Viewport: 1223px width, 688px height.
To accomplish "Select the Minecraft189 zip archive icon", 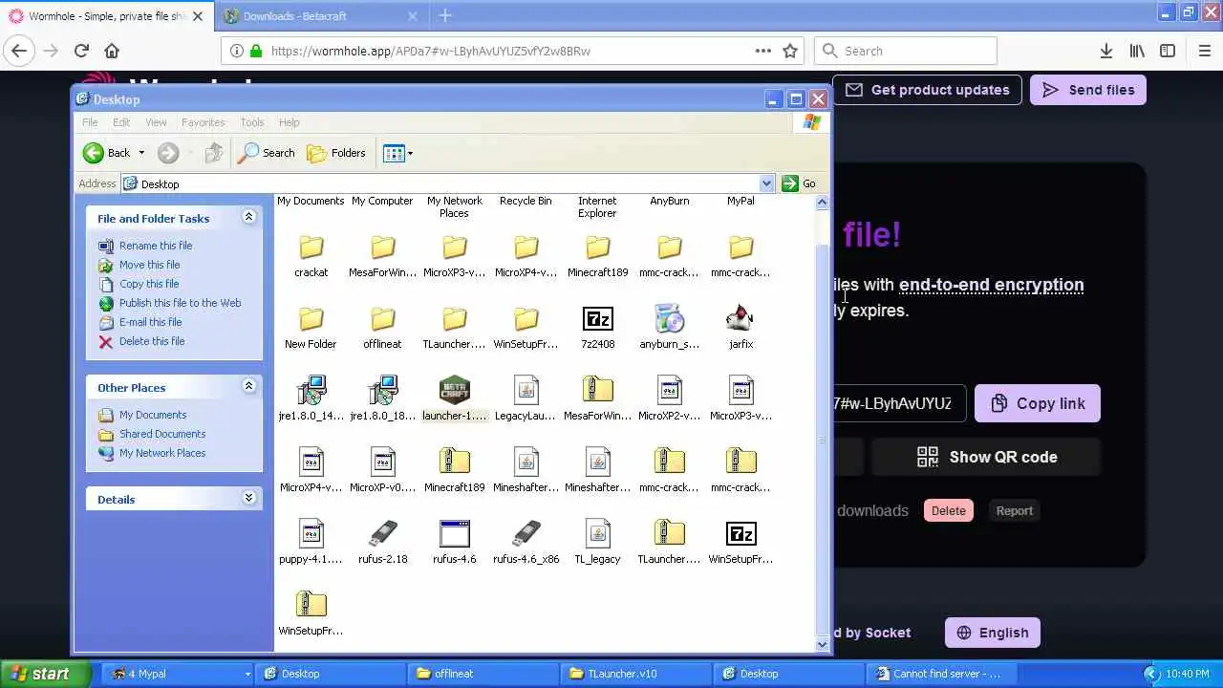I will click(454, 462).
